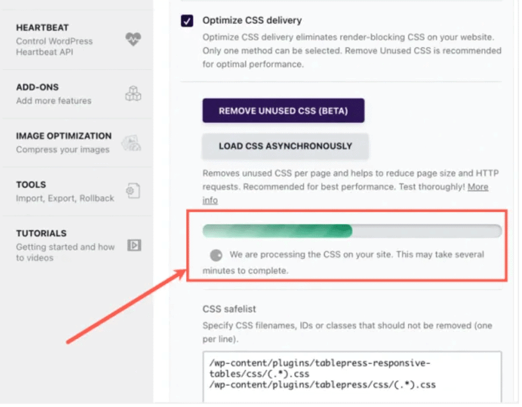Focus the CSS safelist text area
The height and width of the screenshot is (407, 522).
click(351, 375)
